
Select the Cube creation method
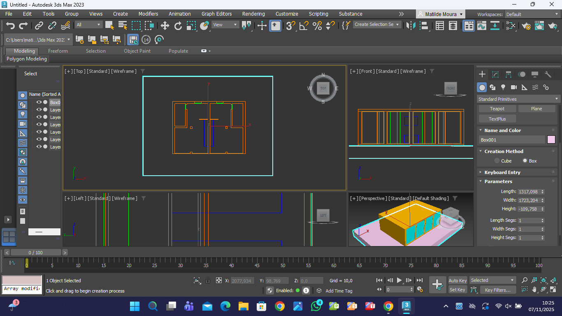(x=497, y=161)
